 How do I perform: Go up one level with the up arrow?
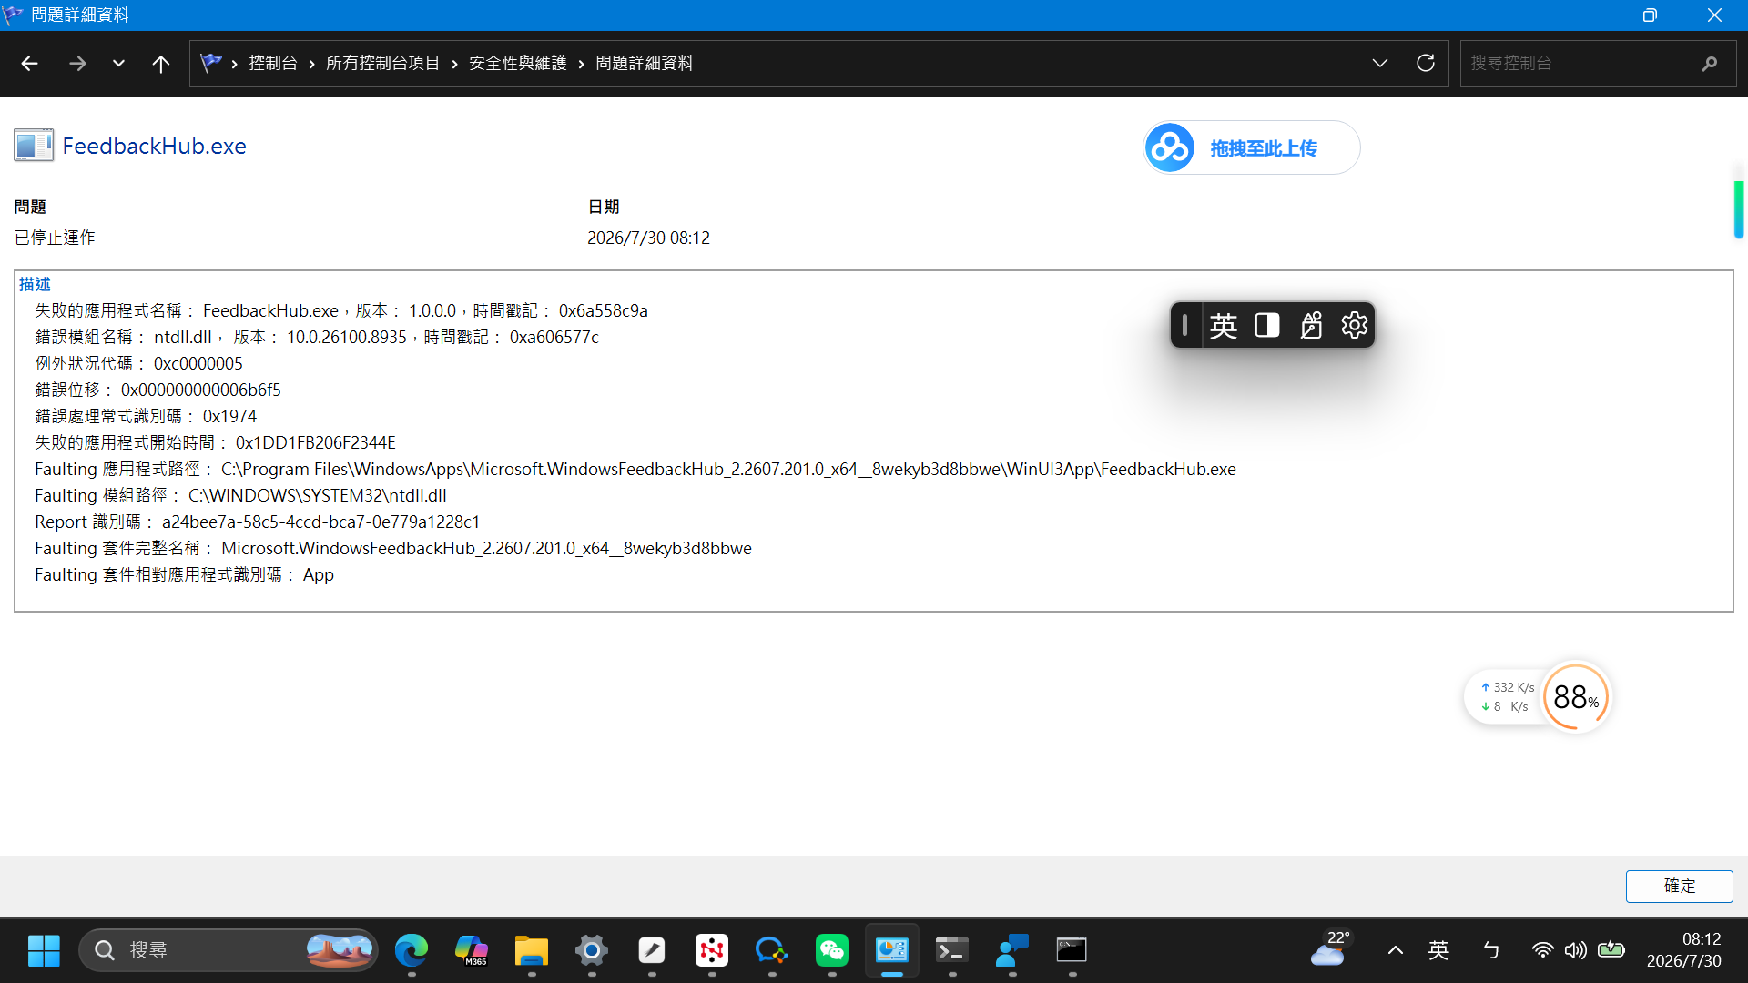pos(161,64)
